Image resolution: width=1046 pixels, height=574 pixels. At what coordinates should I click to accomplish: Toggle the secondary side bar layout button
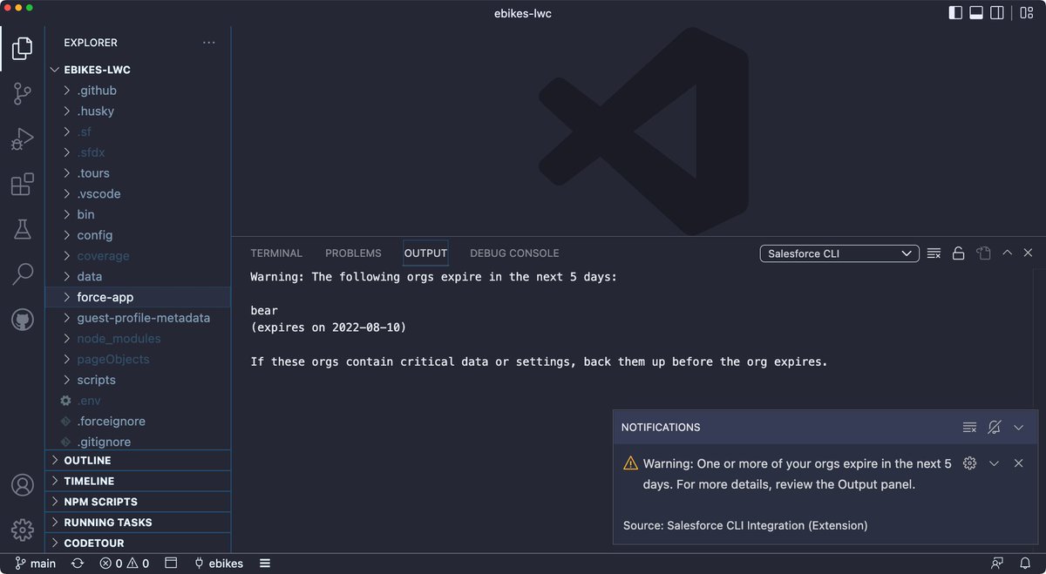click(x=997, y=13)
